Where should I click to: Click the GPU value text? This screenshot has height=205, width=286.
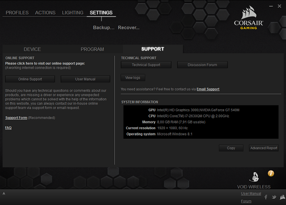pyautogui.click(x=198, y=110)
